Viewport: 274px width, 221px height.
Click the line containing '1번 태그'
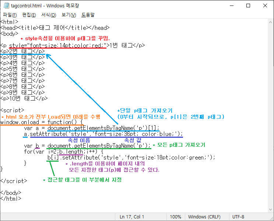[73, 45]
